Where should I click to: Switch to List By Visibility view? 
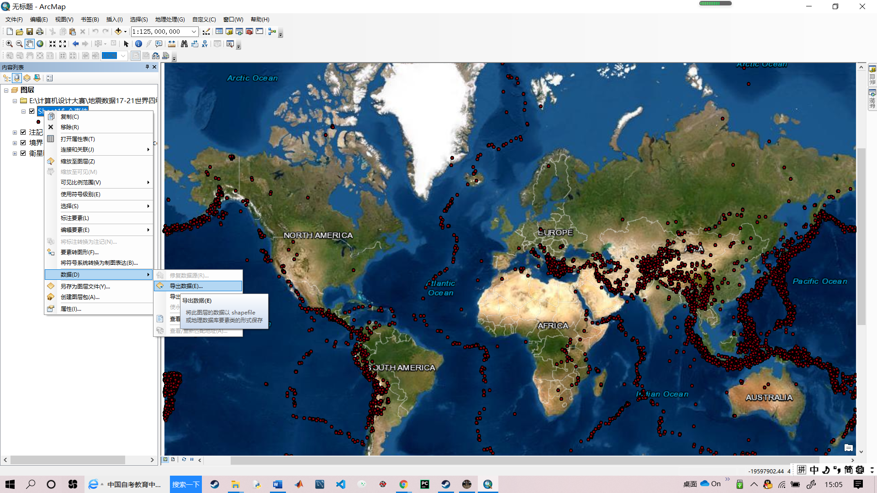(27, 78)
